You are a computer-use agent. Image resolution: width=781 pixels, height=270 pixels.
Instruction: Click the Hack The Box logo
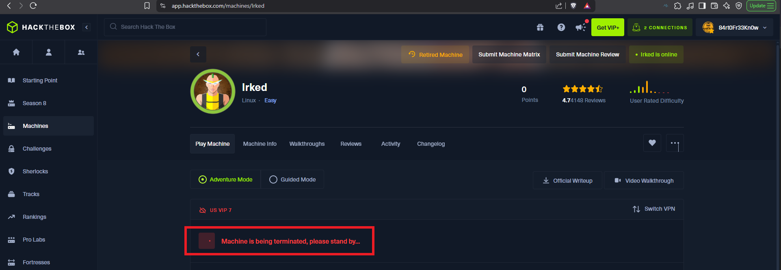click(41, 27)
